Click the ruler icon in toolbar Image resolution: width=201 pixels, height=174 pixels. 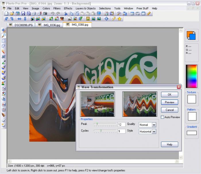(149, 13)
